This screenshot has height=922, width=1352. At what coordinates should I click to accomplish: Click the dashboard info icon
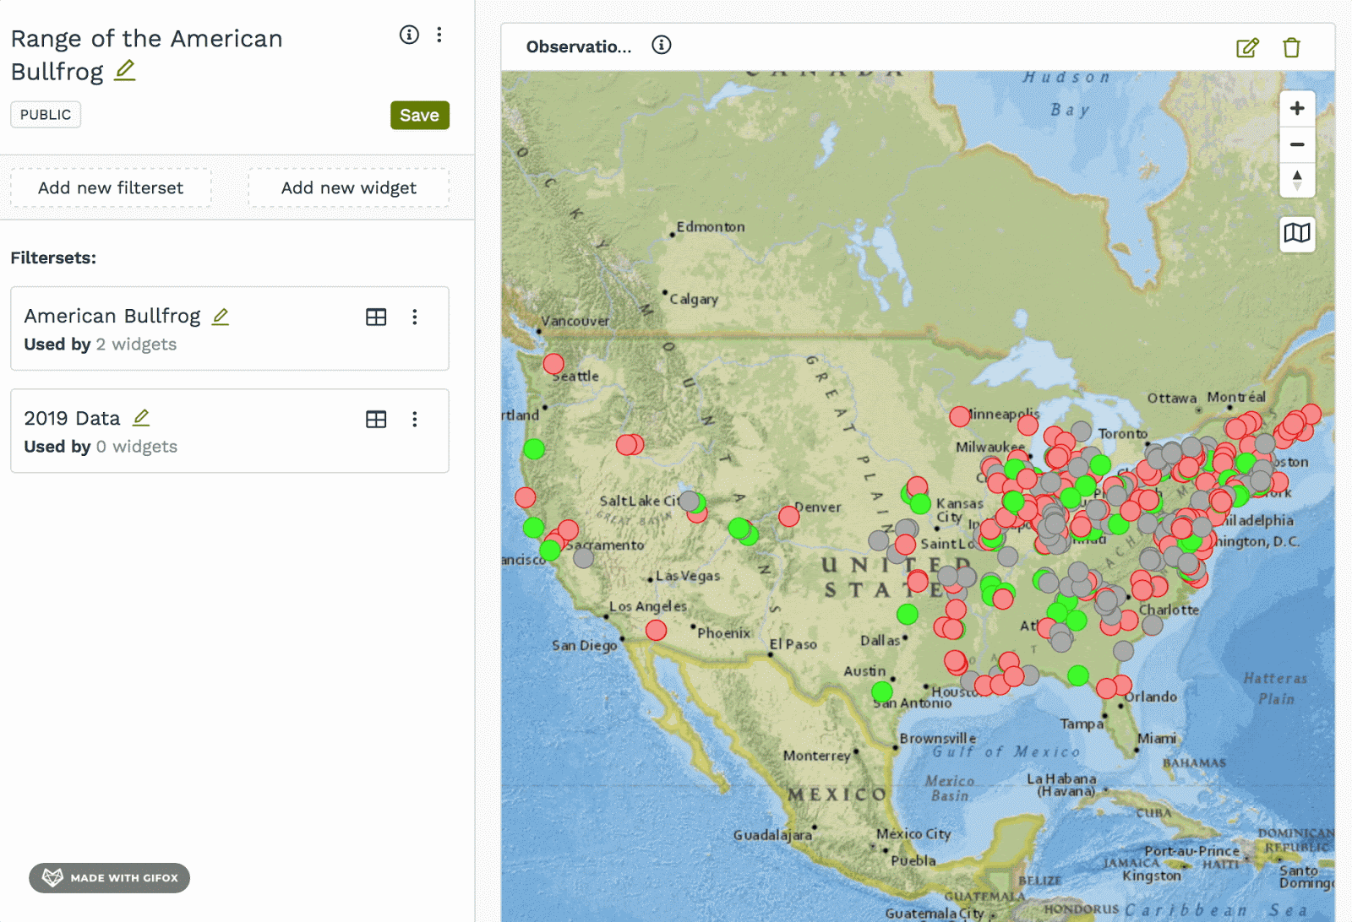[409, 35]
